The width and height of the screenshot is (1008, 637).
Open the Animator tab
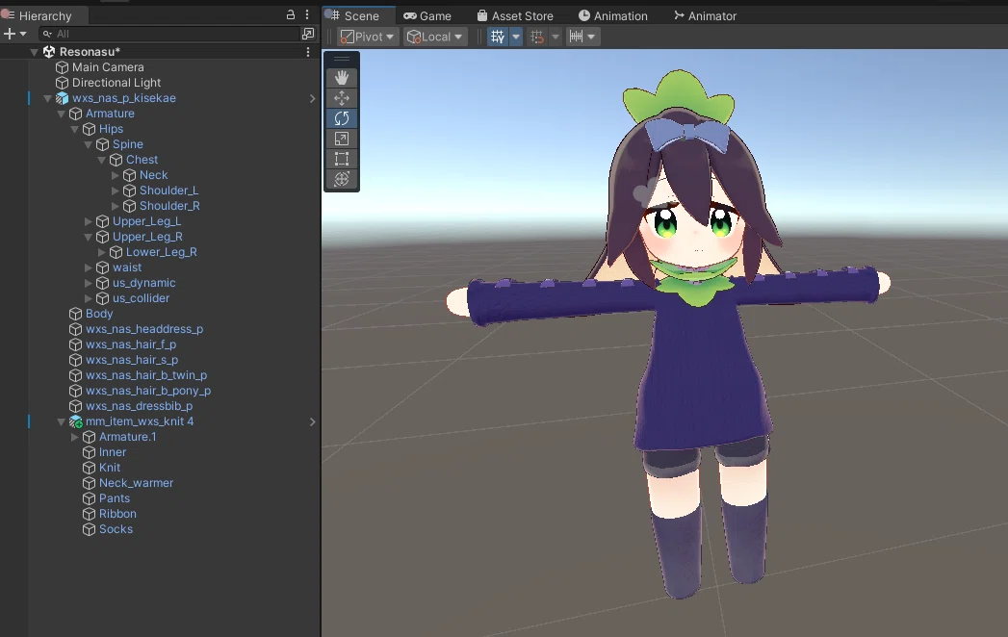coord(705,15)
